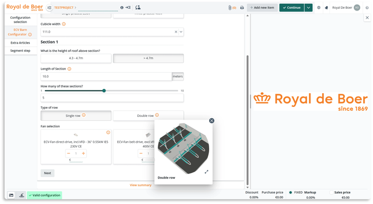The image size is (373, 204).
Task: Open the Royal De Boer user avatar
Action: click(x=357, y=8)
